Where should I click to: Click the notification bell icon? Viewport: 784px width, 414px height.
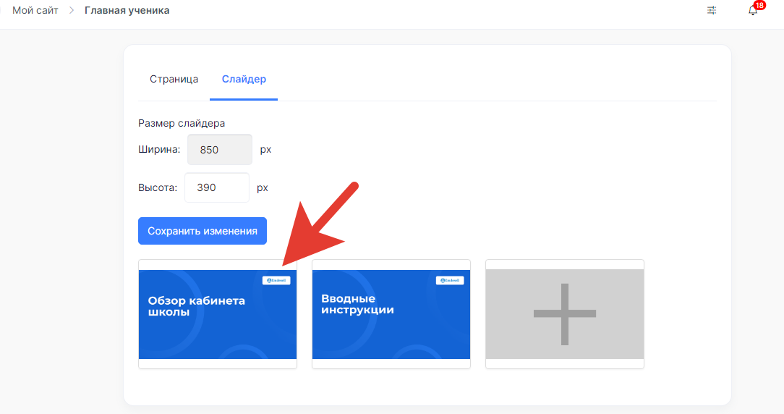(752, 11)
